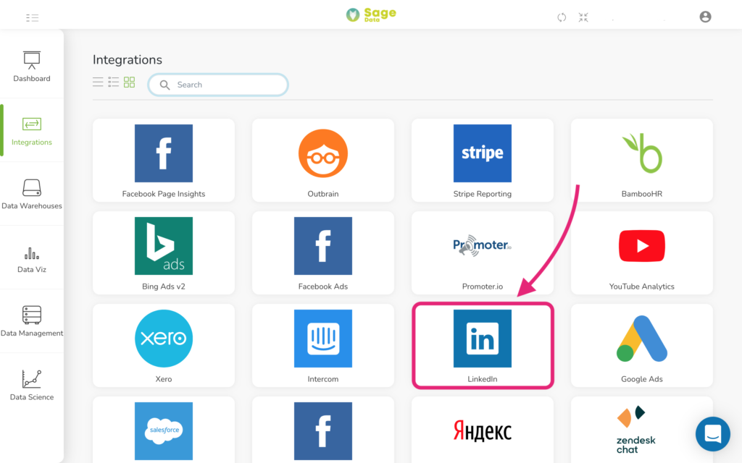Screen dimensions: 742x463
Task: Switch to grid view icon
Action: (x=129, y=82)
